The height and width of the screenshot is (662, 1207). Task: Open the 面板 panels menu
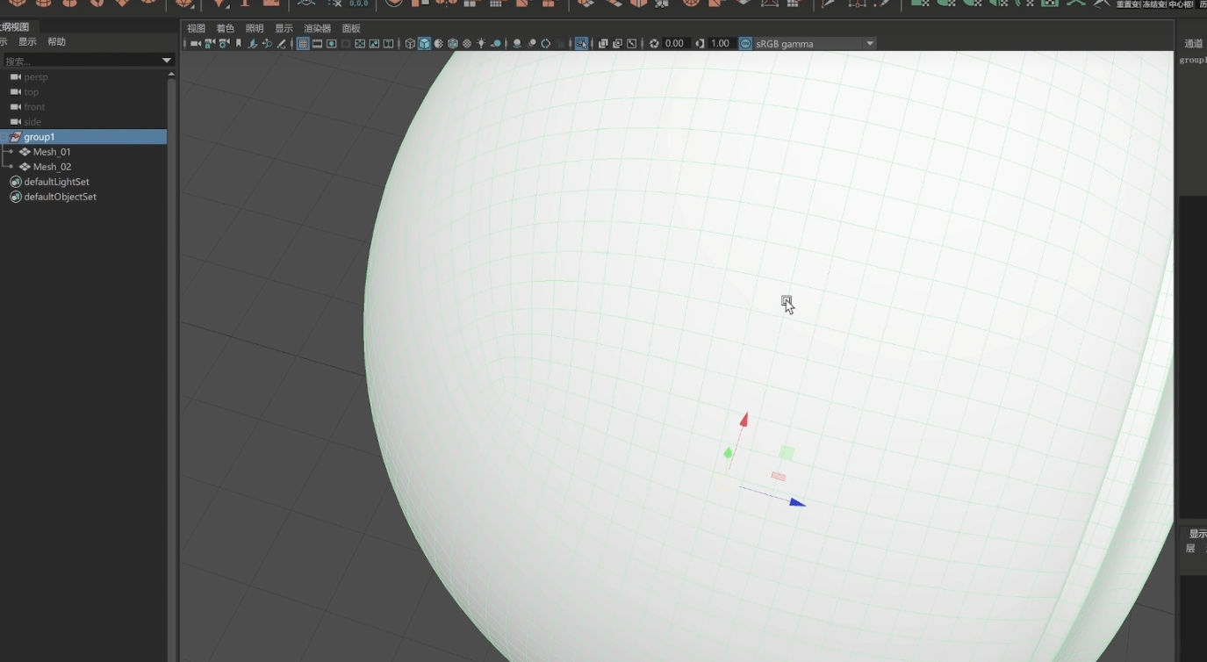(x=351, y=28)
